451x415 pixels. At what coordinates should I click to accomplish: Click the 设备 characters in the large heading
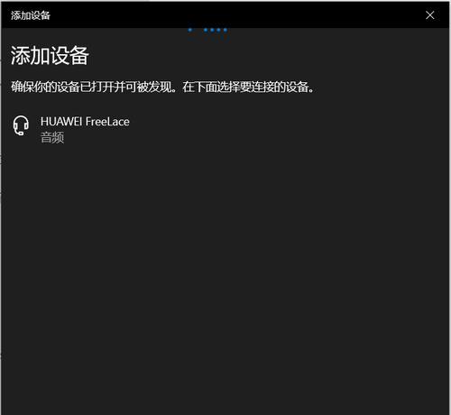click(x=69, y=56)
